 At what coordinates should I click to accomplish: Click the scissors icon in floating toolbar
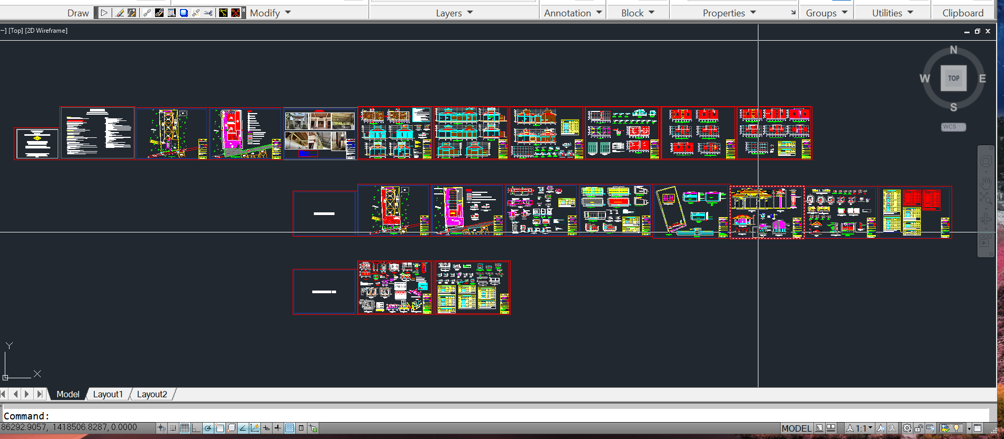(208, 13)
